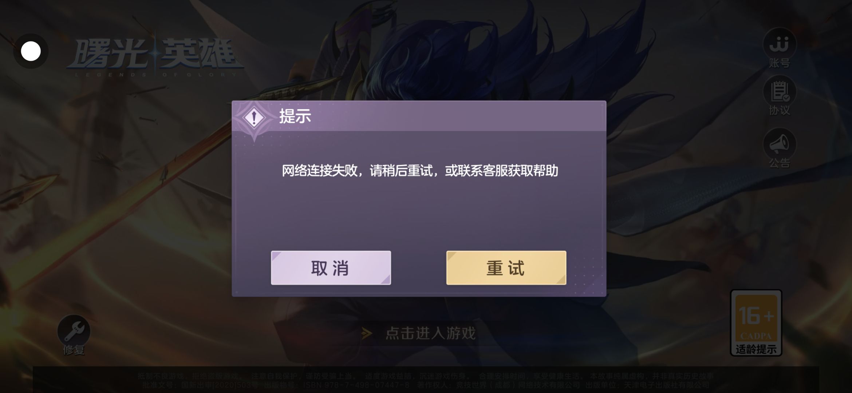852x393 pixels.
Task: Click the arrow icon beside 点击进入游戏
Action: coord(367,333)
